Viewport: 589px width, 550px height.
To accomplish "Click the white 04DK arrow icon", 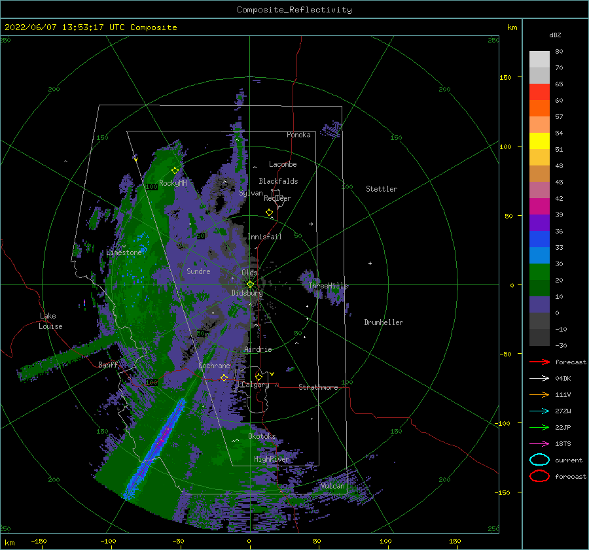I will pos(539,379).
